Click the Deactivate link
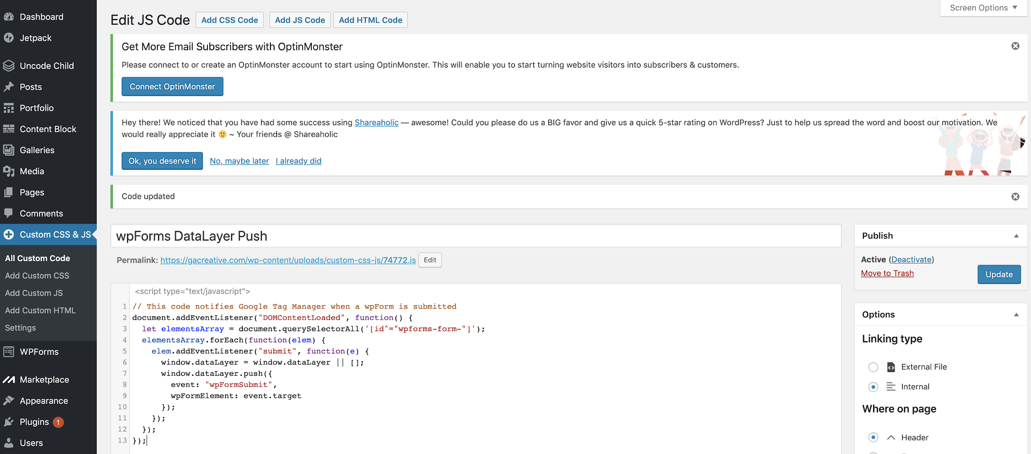This screenshot has width=1031, height=454. point(911,260)
